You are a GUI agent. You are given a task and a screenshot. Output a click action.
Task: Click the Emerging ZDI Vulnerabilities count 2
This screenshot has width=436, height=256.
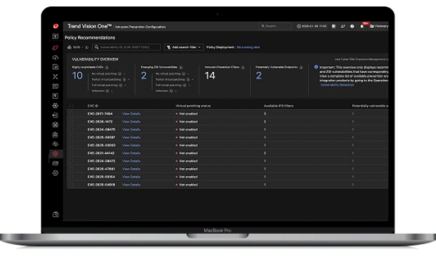click(x=143, y=76)
